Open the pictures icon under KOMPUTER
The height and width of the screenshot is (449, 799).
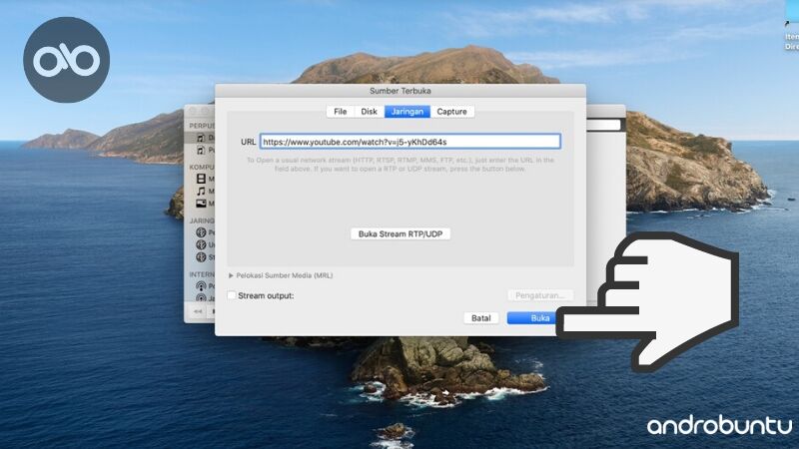201,204
